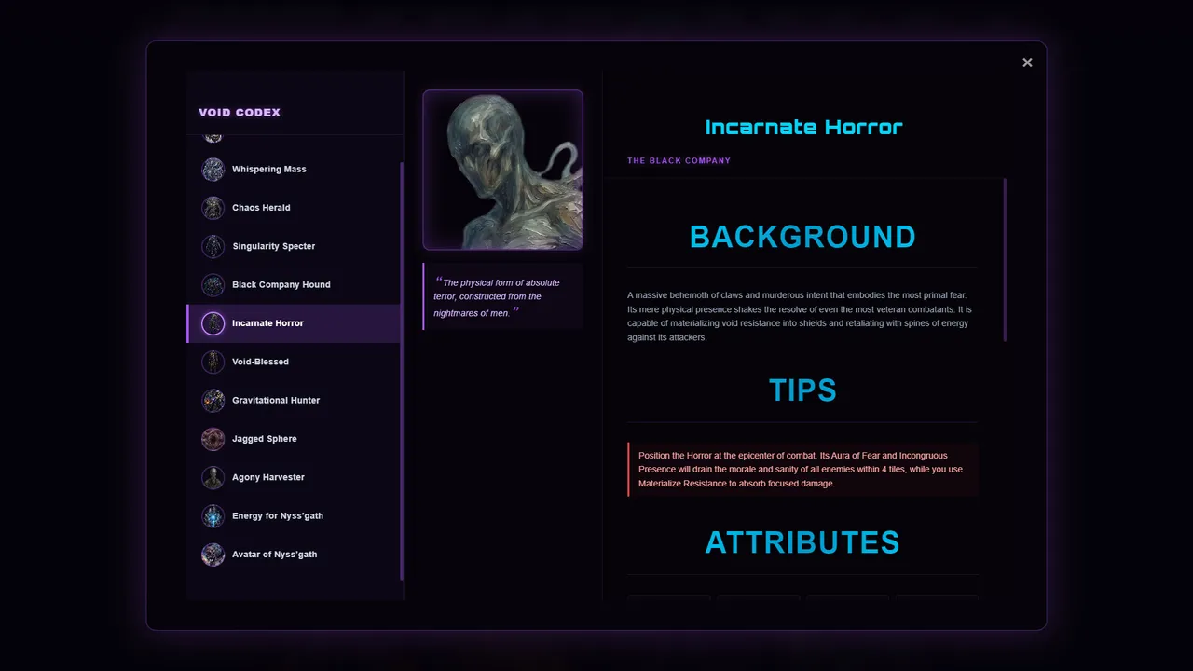This screenshot has height=671, width=1193.
Task: Open the Chaos Herald entry
Action: coord(293,208)
